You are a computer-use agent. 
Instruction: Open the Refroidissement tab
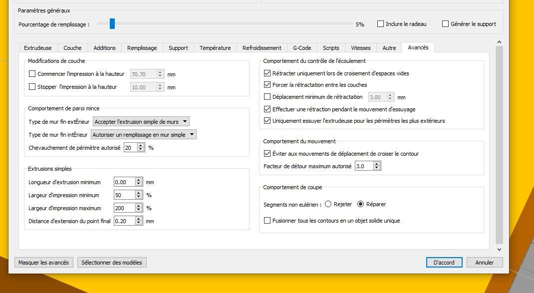click(x=262, y=48)
